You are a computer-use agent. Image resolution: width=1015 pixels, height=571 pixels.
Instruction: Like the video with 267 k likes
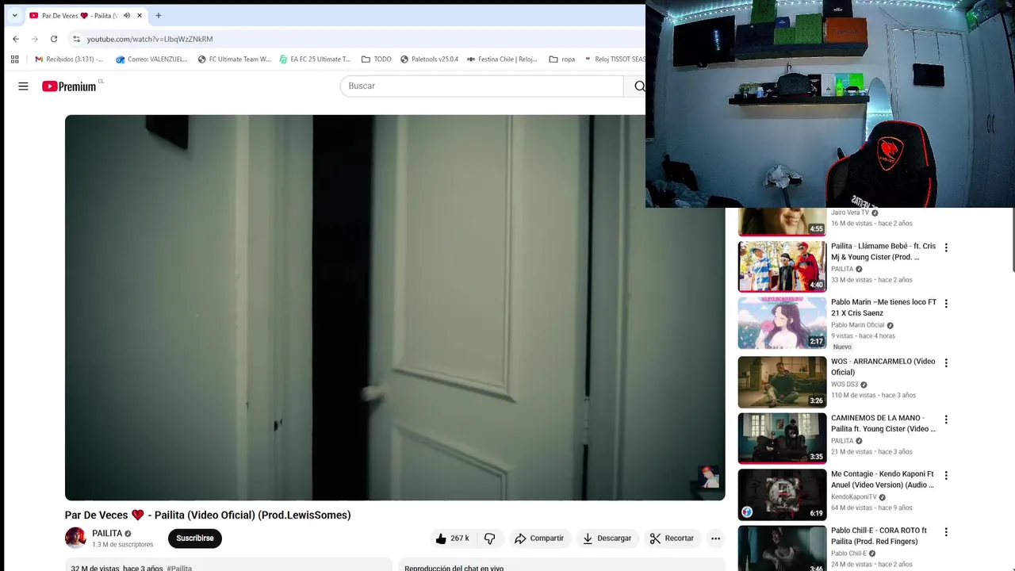(452, 538)
